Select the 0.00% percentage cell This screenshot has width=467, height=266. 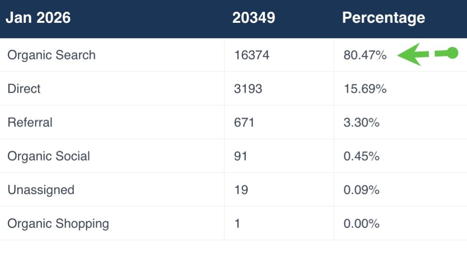pyautogui.click(x=362, y=224)
